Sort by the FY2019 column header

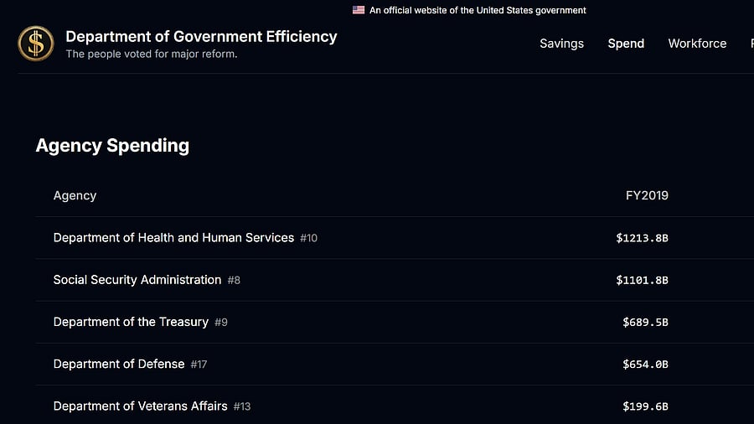[x=647, y=195]
